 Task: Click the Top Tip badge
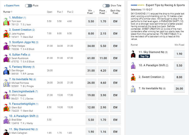146,56
